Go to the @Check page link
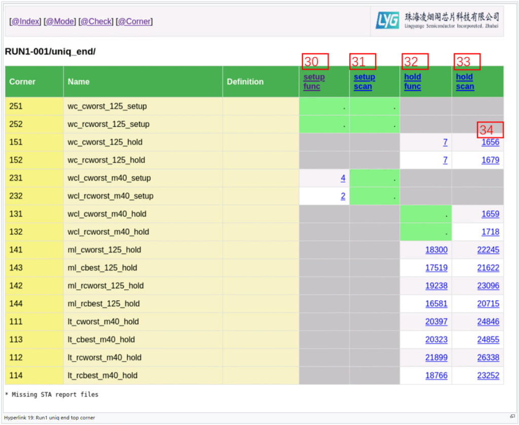Image resolution: width=519 pixels, height=425 pixels. pyautogui.click(x=96, y=21)
